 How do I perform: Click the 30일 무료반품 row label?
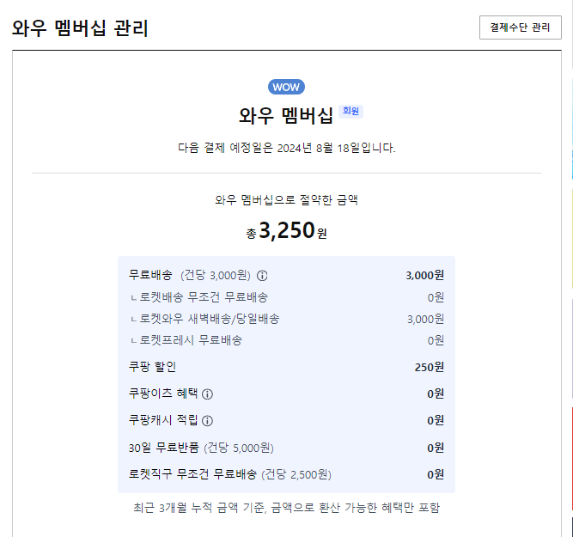point(164,448)
